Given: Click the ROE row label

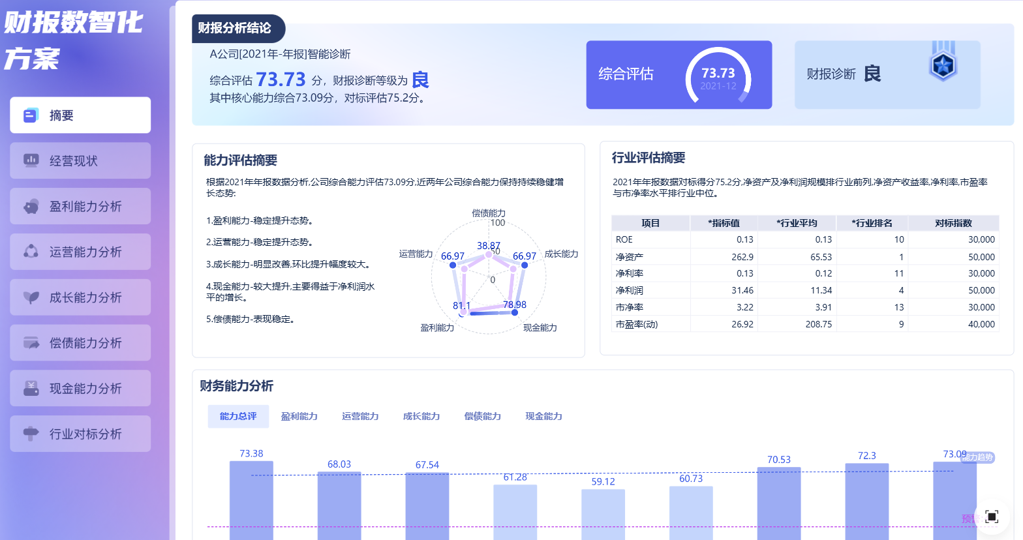Looking at the screenshot, I should (624, 240).
